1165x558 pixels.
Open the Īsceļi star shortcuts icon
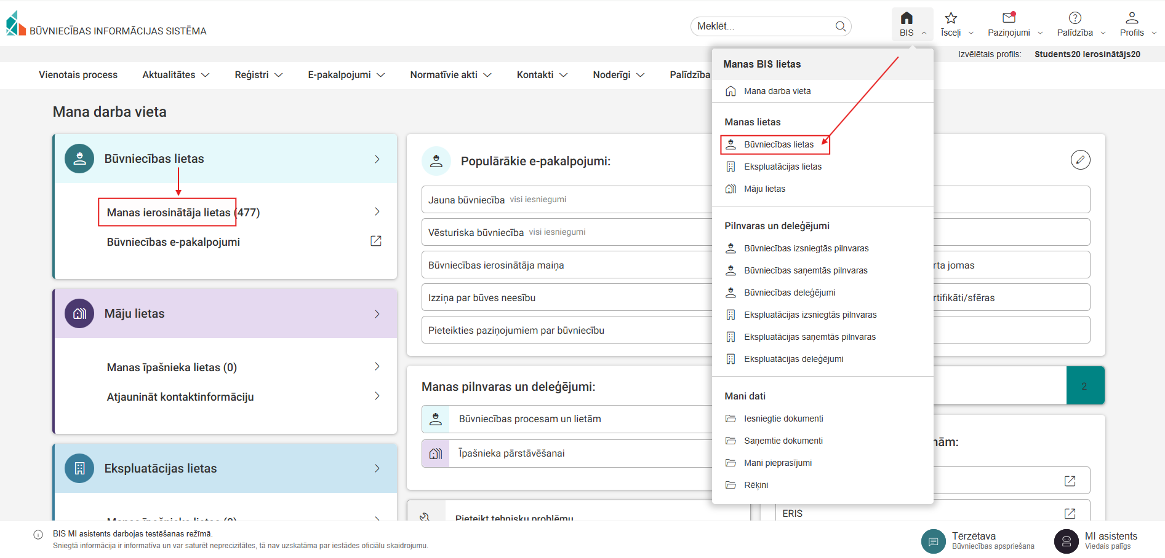pos(951,18)
